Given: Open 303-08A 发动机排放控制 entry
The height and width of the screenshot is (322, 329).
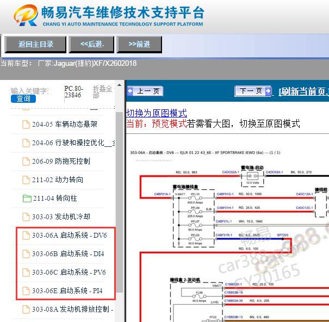Looking at the screenshot, I should point(73,309).
